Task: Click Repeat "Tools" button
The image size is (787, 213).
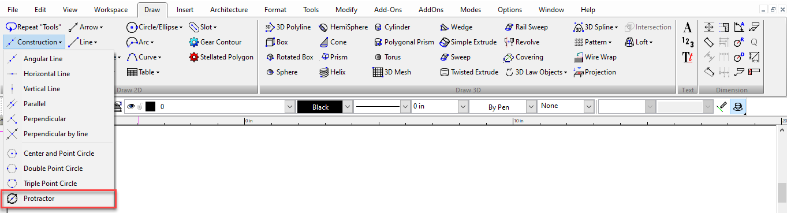Action: click(x=33, y=27)
